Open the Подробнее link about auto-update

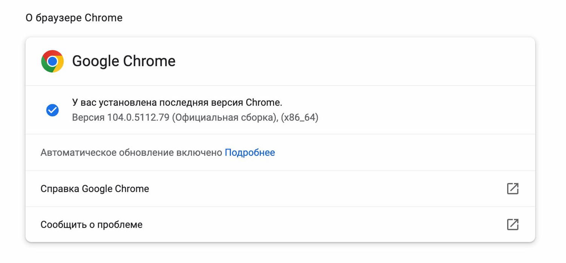250,152
